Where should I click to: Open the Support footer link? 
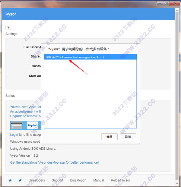(57, 180)
